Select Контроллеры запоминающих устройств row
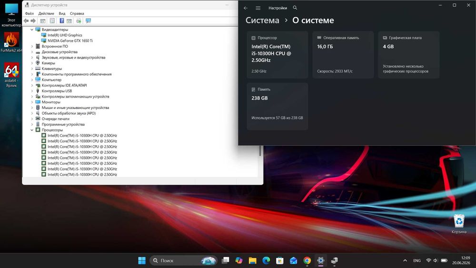Viewport: 476px width, 268px height. point(75,97)
